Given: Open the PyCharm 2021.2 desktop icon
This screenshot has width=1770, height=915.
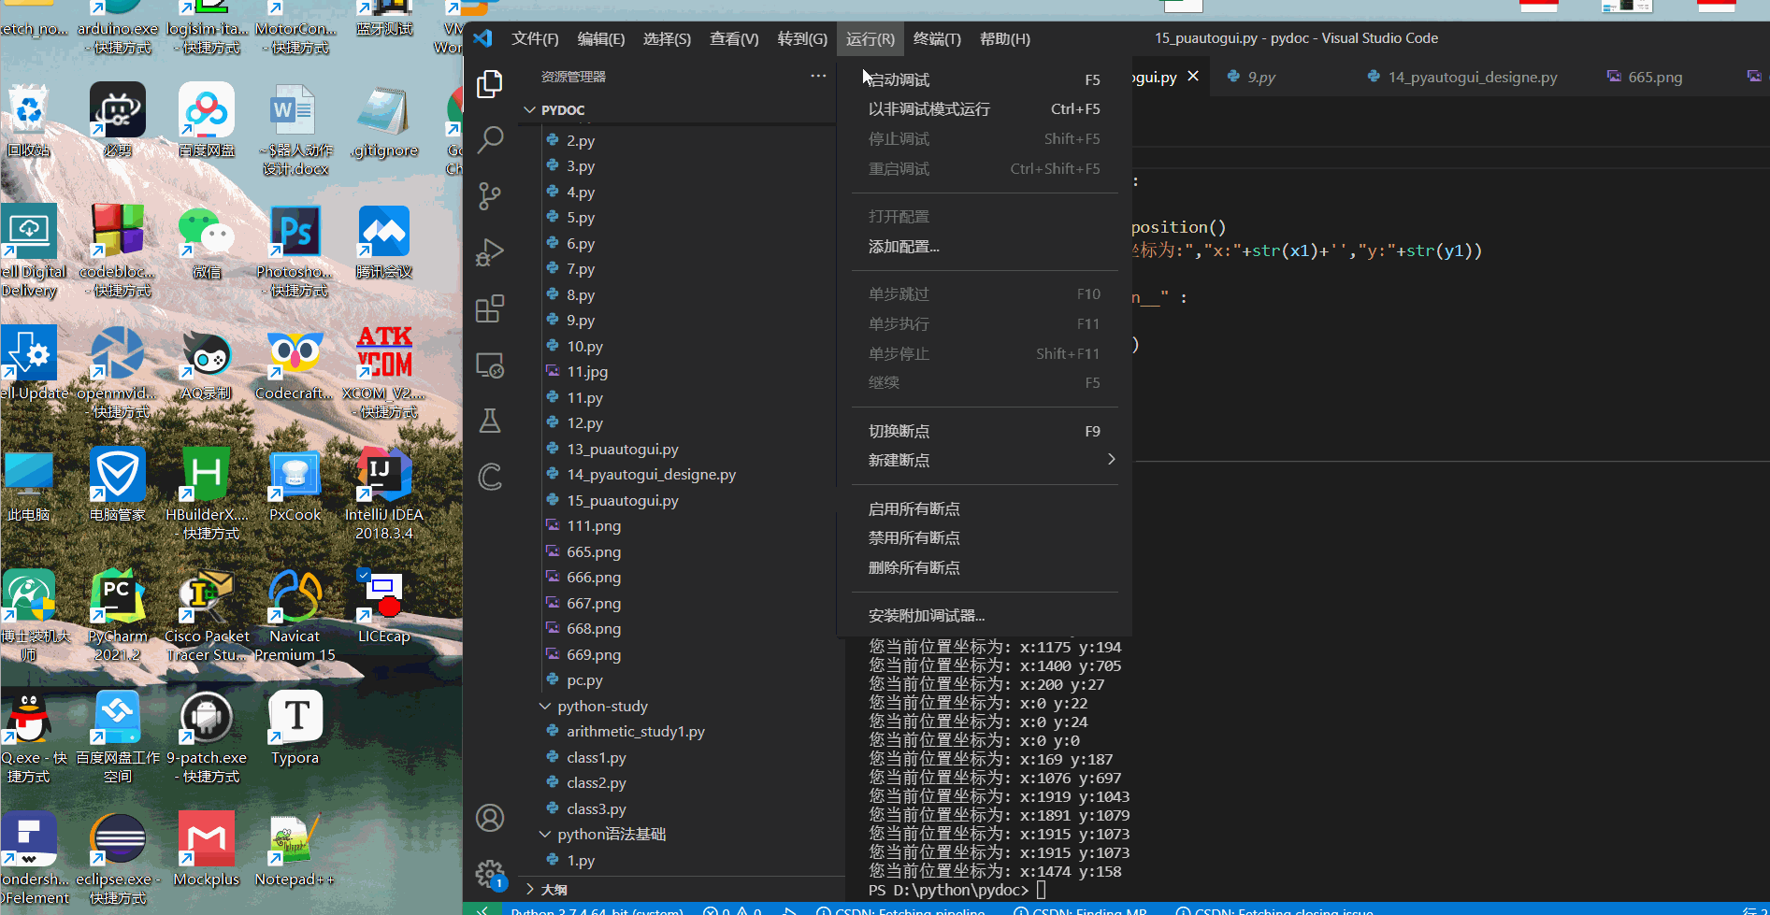Looking at the screenshot, I should (x=118, y=615).
